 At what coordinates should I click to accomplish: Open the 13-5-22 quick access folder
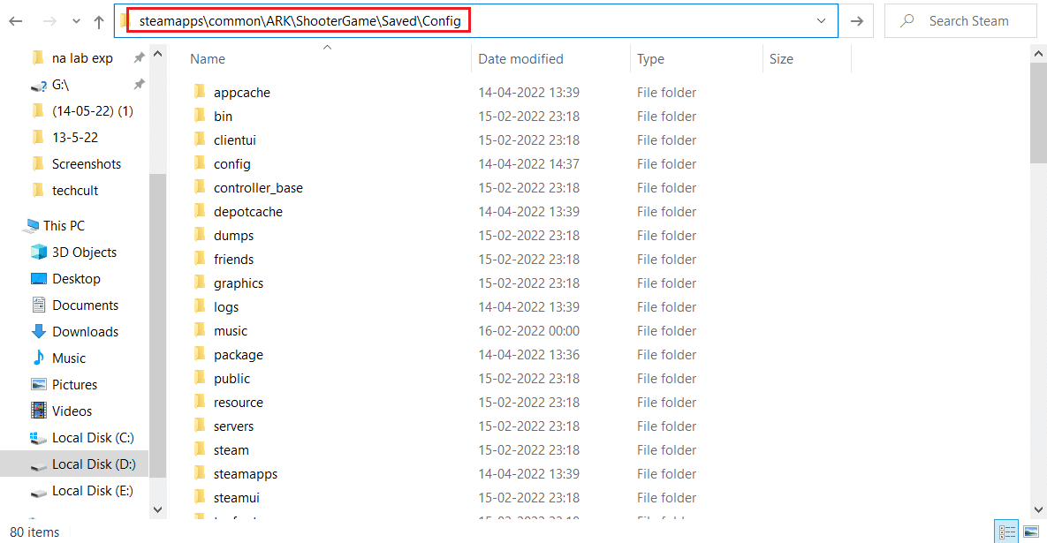[x=75, y=138]
